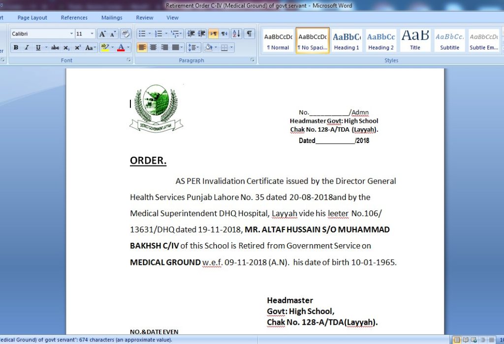Image resolution: width=504 pixels, height=344 pixels.
Task: Open the Page Layout tab
Action: (x=32, y=18)
